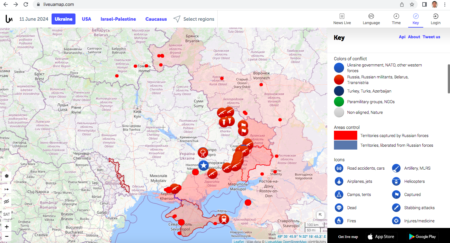Click the red Territories captured swatch
This screenshot has height=243, width=450.
[345, 135]
